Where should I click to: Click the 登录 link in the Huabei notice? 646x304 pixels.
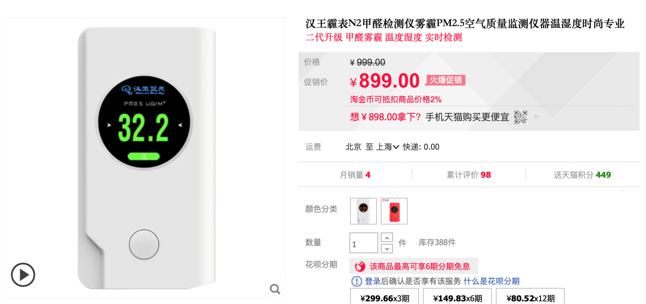click(x=372, y=281)
